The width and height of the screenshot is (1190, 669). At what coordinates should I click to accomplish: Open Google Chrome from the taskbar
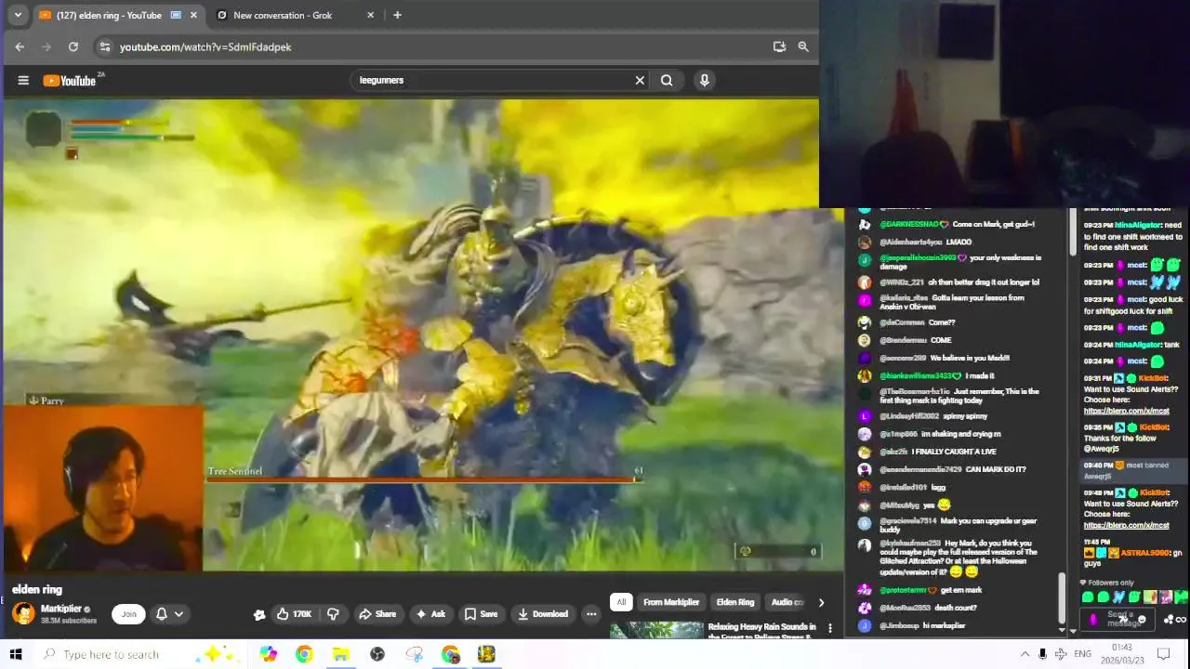[304, 654]
